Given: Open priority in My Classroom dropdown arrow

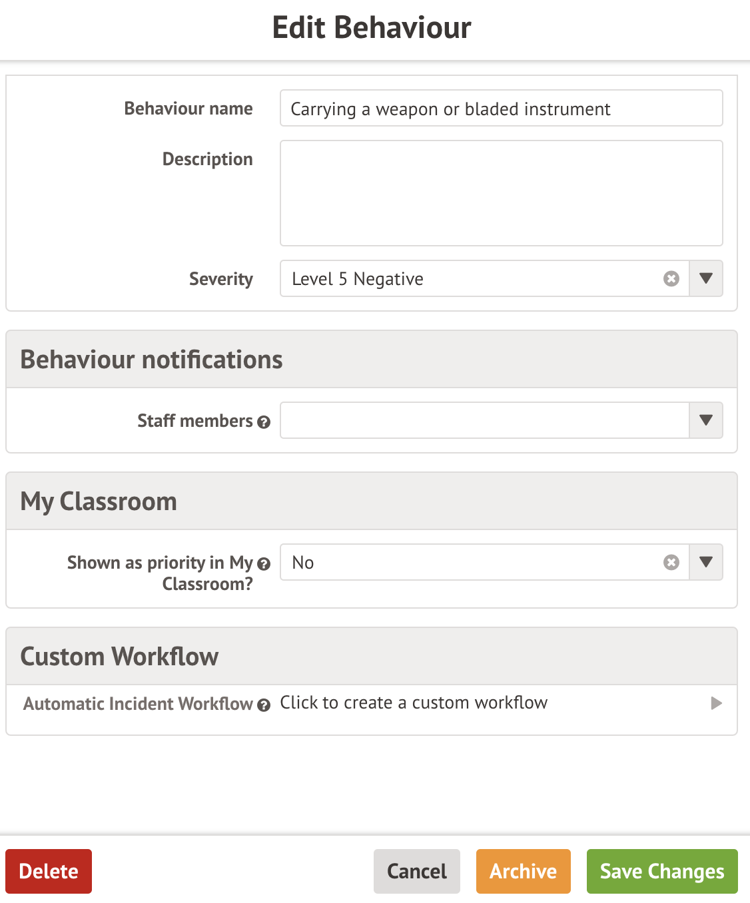Looking at the screenshot, I should [x=706, y=563].
